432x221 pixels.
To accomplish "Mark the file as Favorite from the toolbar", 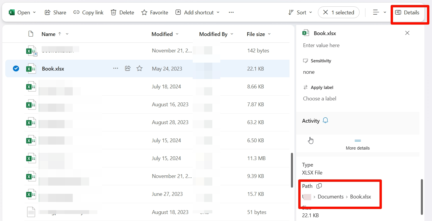I will pos(155,12).
